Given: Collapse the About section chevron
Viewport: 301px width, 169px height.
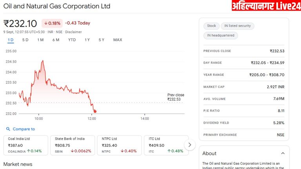Looking at the screenshot, I should pos(283,153).
